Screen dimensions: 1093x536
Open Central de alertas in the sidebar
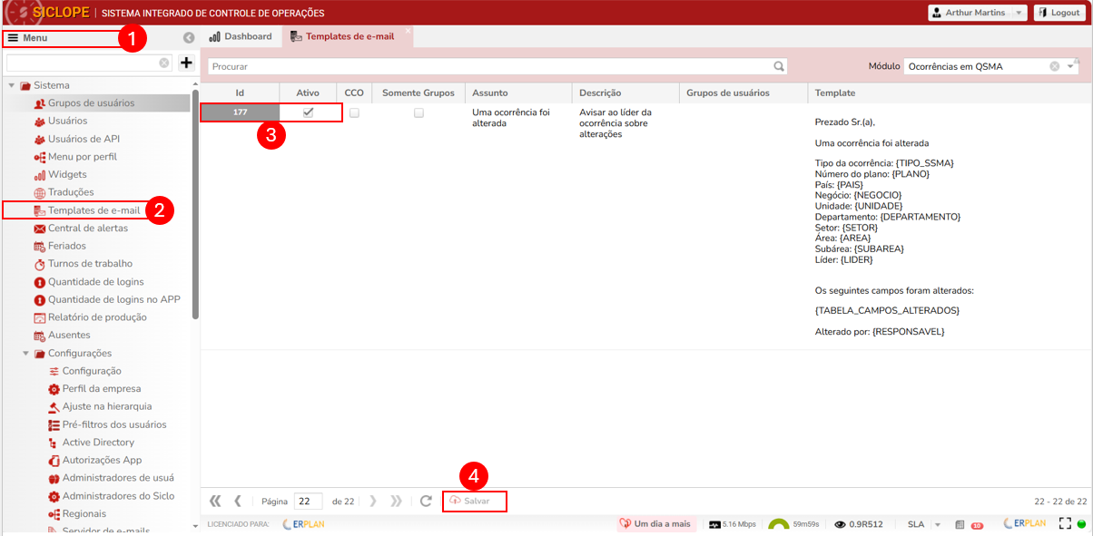click(87, 228)
